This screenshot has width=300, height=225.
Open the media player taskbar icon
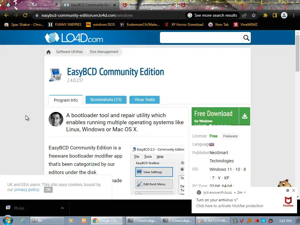click(x=71, y=221)
